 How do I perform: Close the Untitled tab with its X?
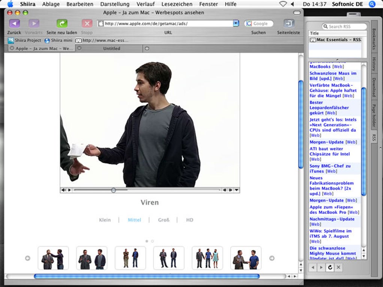pos(79,48)
